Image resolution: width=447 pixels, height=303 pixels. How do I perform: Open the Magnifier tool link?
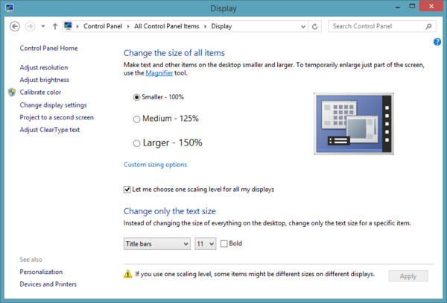159,73
